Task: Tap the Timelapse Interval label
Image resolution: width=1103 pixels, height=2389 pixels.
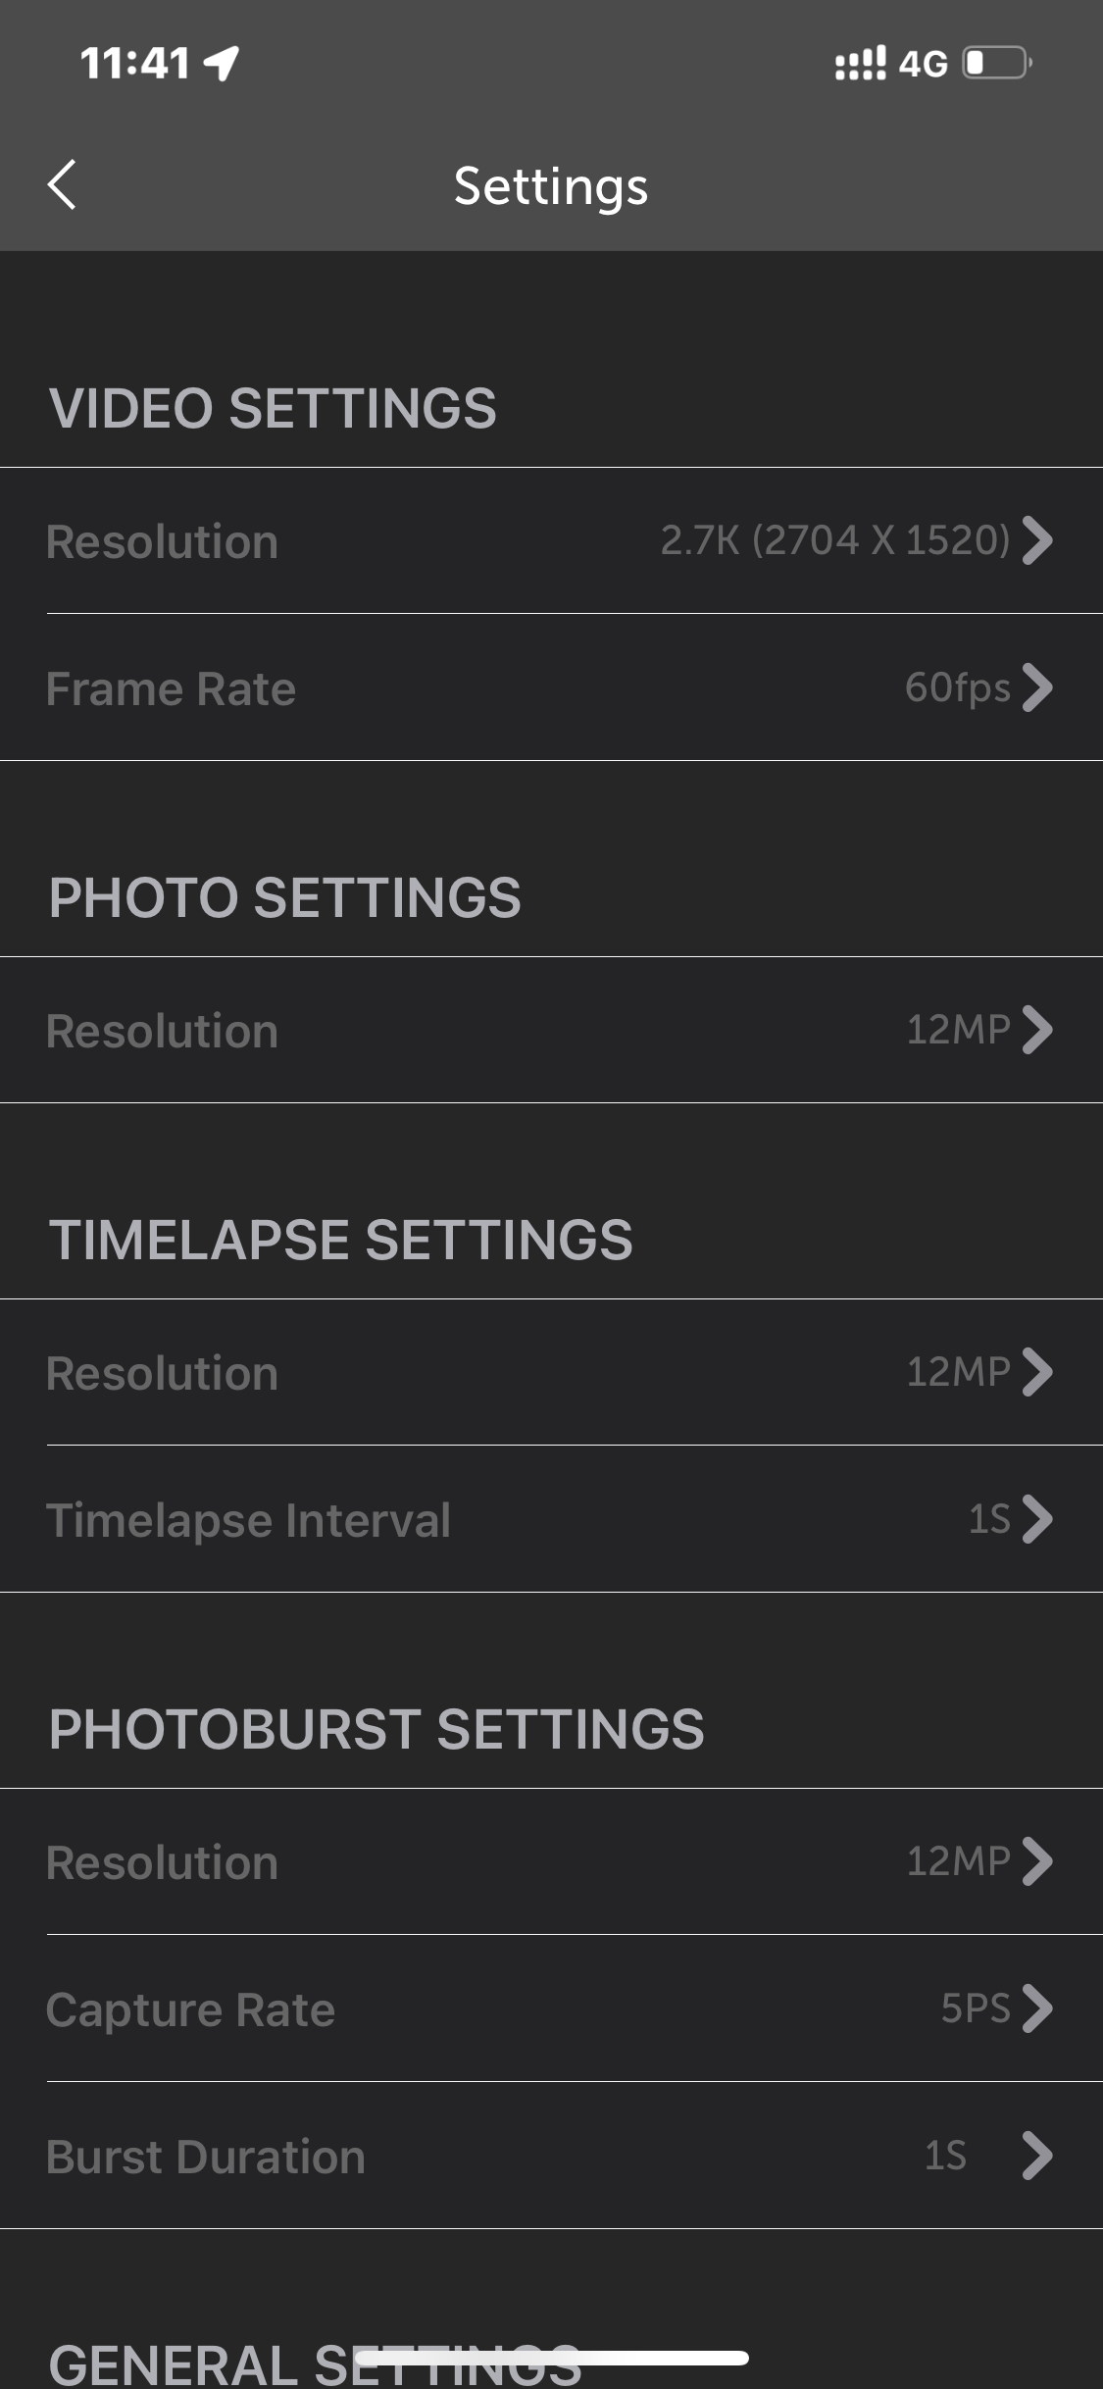Action: pos(248,1520)
